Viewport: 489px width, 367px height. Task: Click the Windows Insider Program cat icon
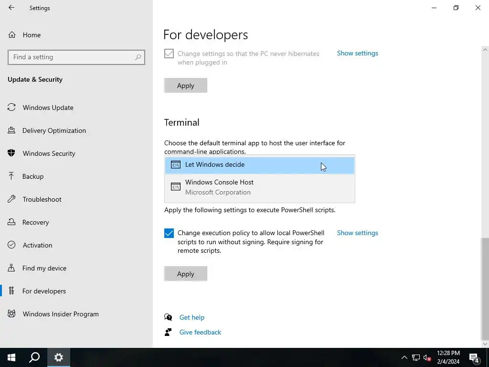coord(11,313)
